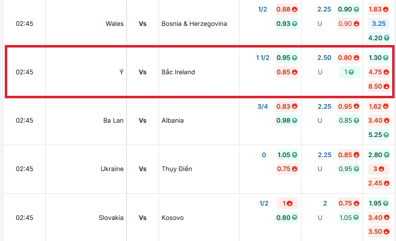Click the up arrow beside 5.25 odds
The width and height of the screenshot is (396, 241).
(x=386, y=135)
